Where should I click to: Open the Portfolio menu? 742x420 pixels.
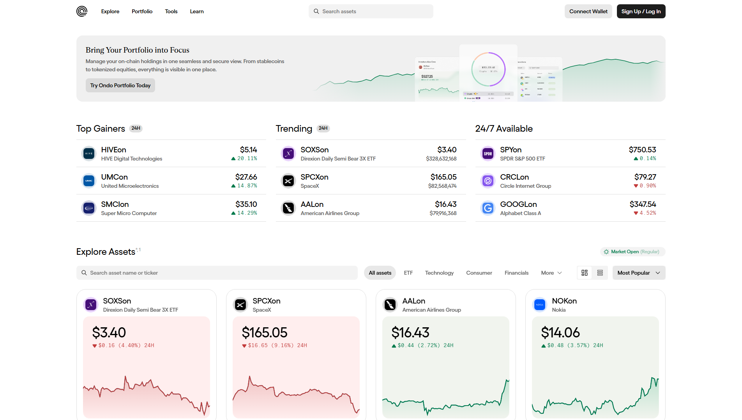142,11
